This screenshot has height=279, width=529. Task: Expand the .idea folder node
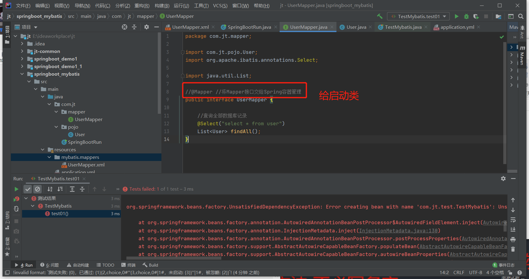22,44
